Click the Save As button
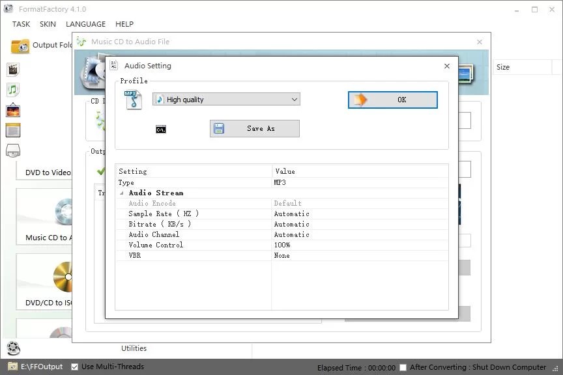 [x=254, y=128]
